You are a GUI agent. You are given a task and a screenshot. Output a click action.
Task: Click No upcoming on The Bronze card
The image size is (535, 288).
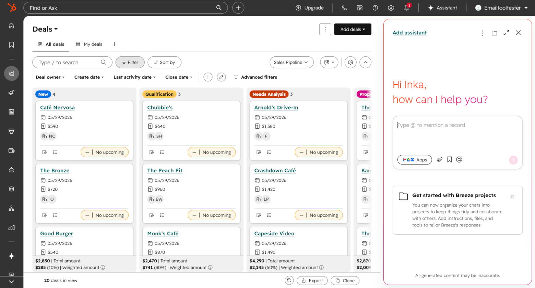[x=105, y=215]
